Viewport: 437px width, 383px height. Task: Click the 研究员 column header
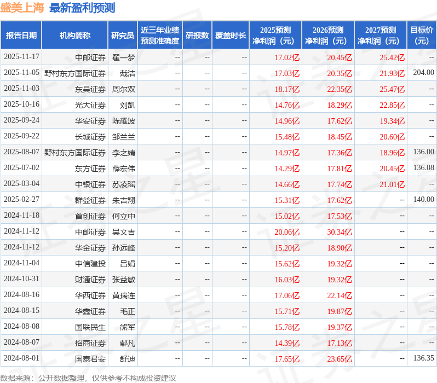pos(123,36)
